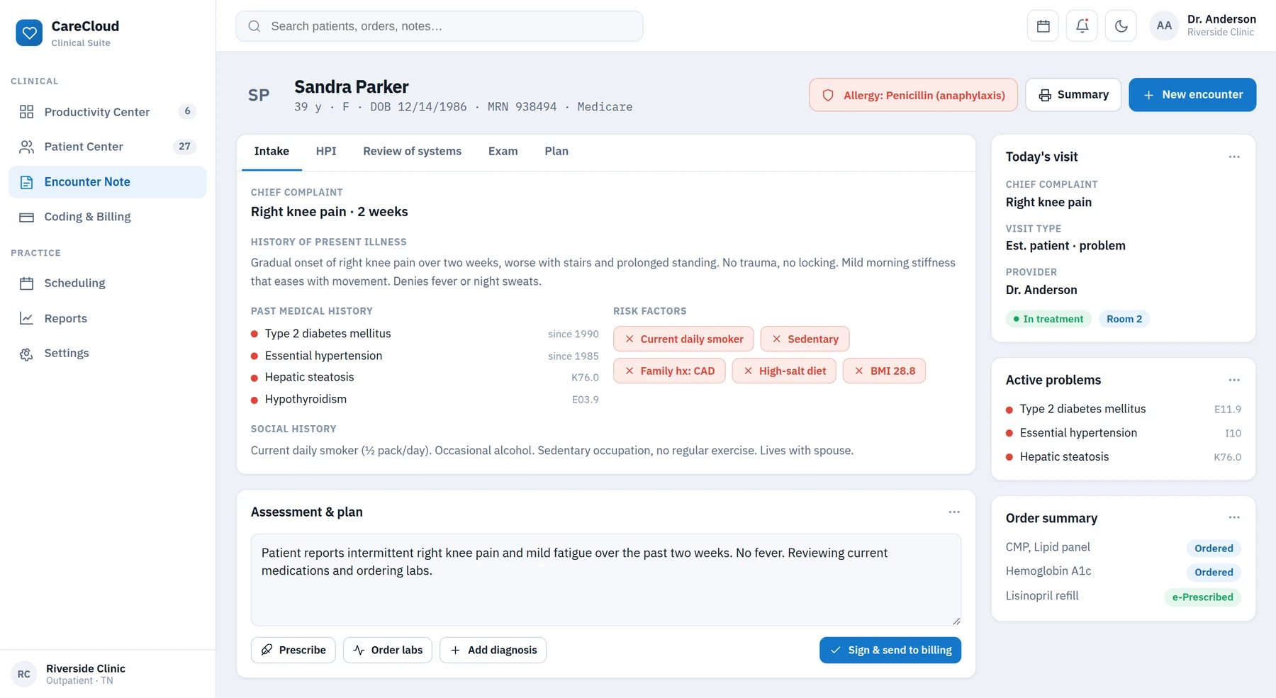Screen dimensions: 1276x698
Task: Remove the Sedentary risk factor
Action: click(776, 339)
